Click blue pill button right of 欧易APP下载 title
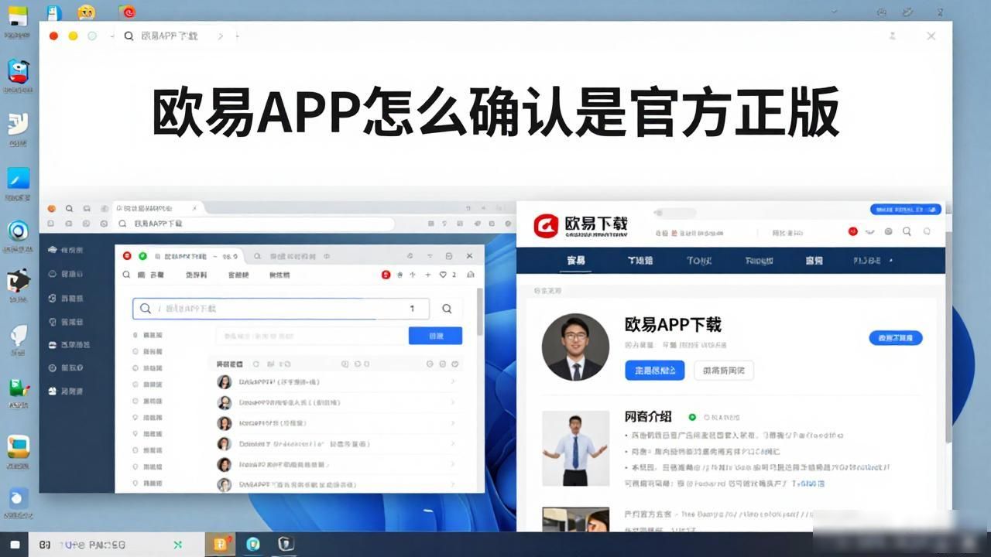 896,338
